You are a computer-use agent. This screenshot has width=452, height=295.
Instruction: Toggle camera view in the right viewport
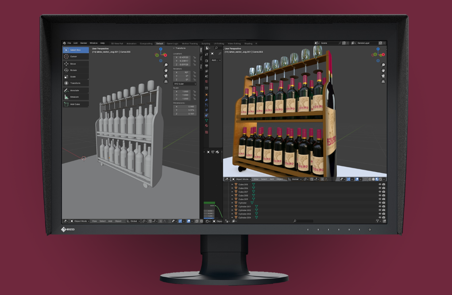[383, 76]
